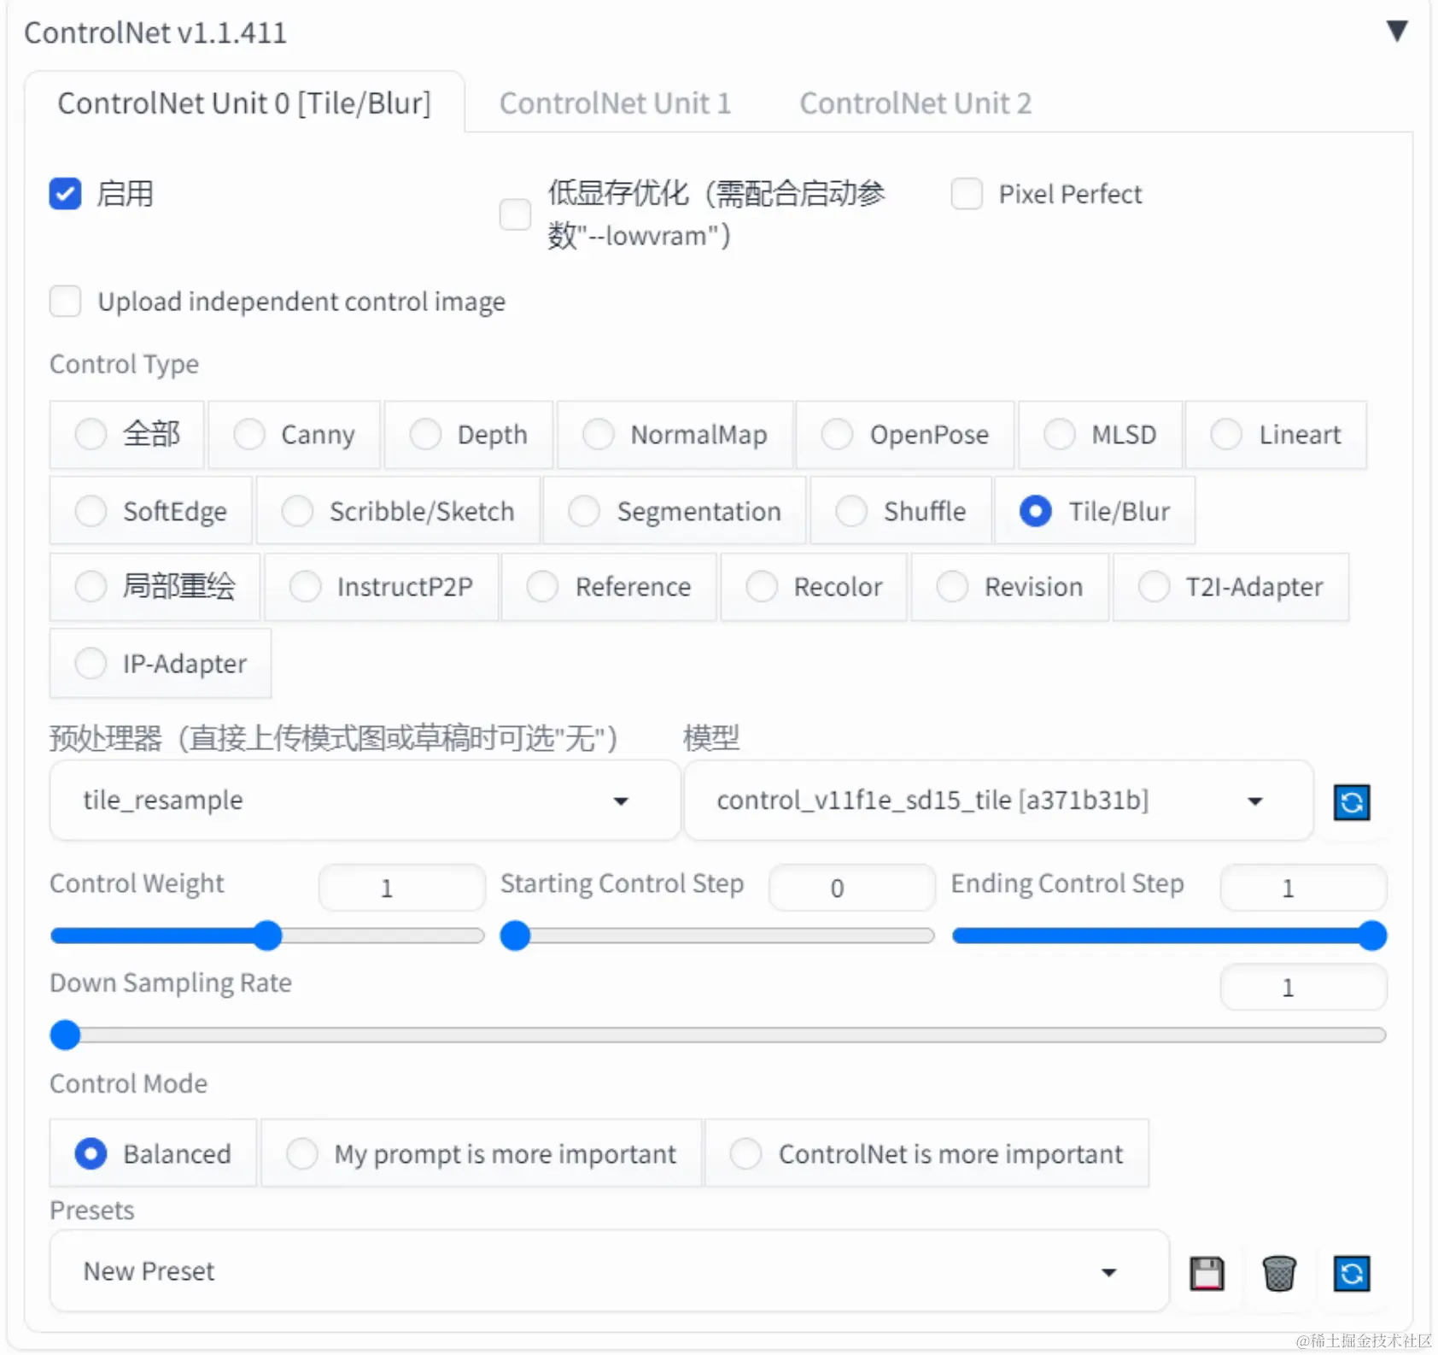This screenshot has width=1438, height=1355.
Task: Pick the NormalMap control type
Action: [x=675, y=435]
